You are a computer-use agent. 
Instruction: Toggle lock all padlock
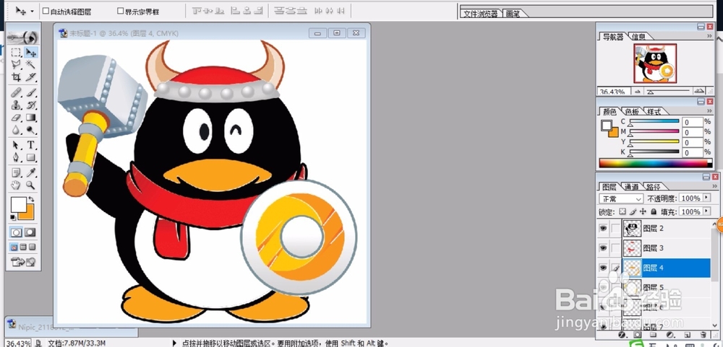[654, 211]
